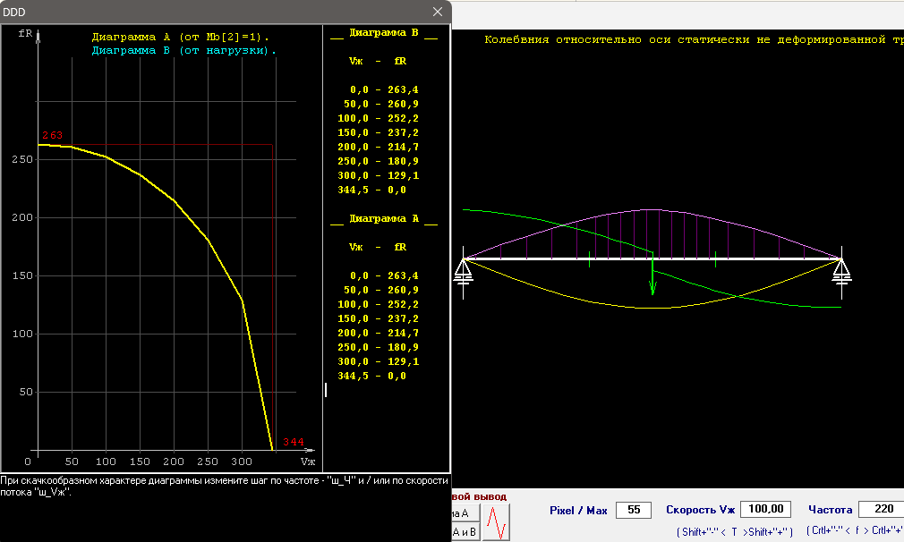Click the Скорость Vж value field

click(765, 509)
